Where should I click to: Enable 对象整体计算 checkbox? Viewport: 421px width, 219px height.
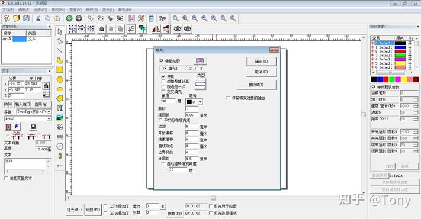point(163,81)
